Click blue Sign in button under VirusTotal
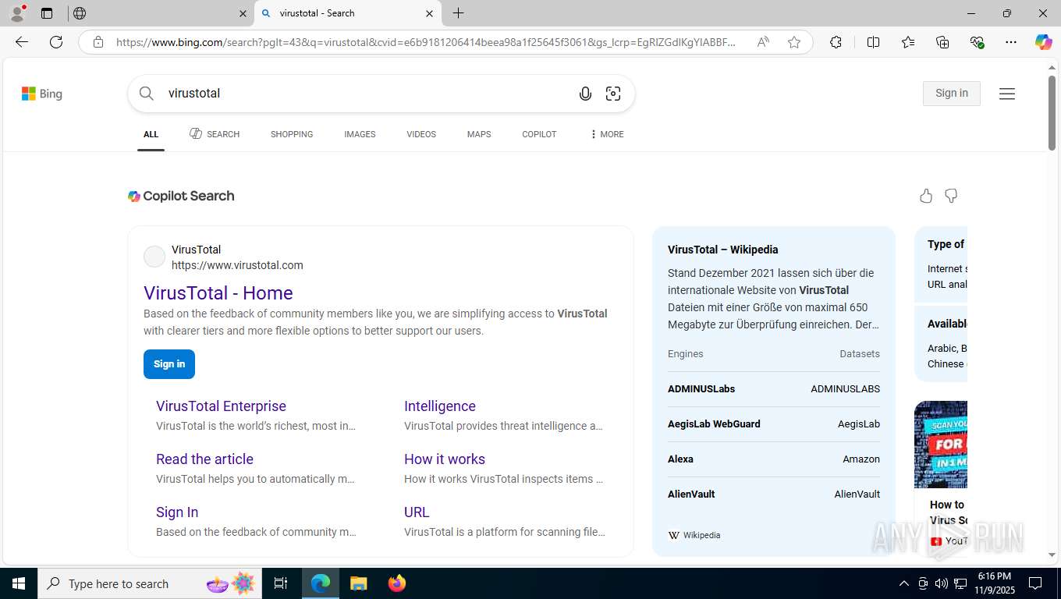Viewport: 1061px width, 599px height. (169, 364)
